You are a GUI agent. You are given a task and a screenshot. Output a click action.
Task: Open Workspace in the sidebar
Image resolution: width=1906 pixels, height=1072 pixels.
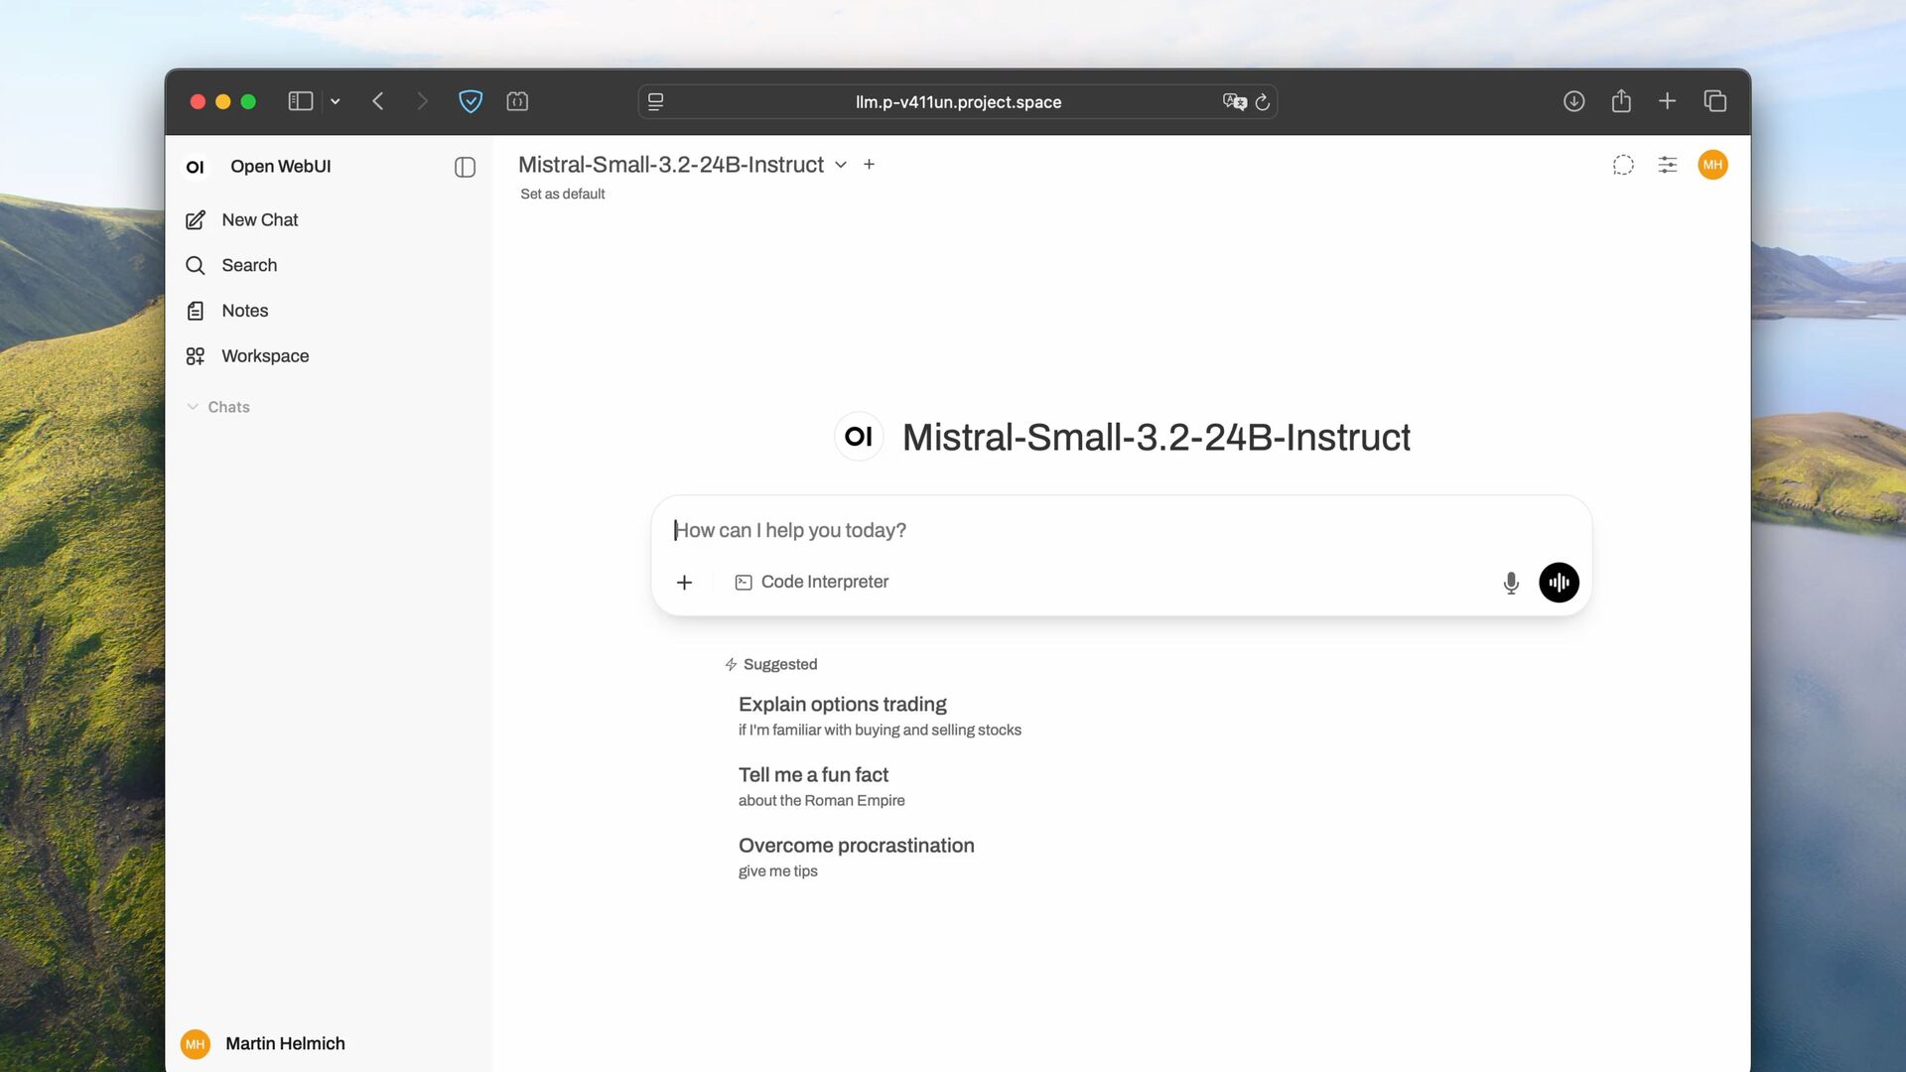click(x=264, y=355)
